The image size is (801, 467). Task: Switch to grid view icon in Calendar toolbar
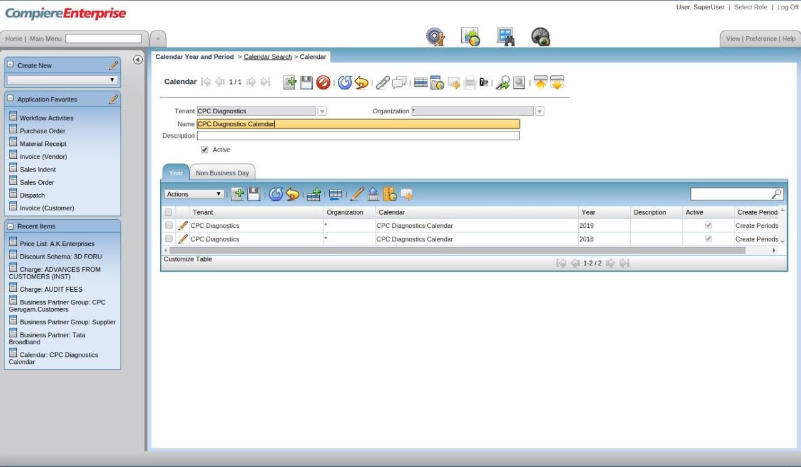421,82
